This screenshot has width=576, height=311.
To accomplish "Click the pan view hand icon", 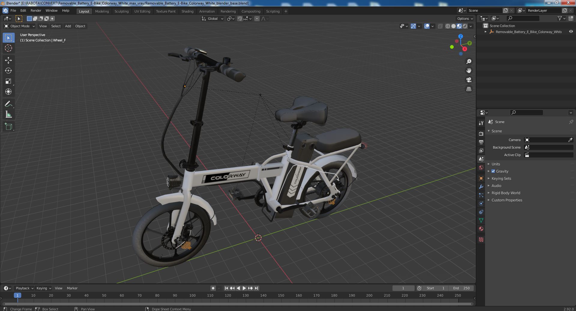I will point(469,71).
